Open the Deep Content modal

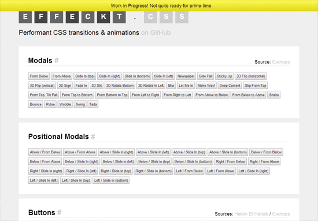coord(230,86)
